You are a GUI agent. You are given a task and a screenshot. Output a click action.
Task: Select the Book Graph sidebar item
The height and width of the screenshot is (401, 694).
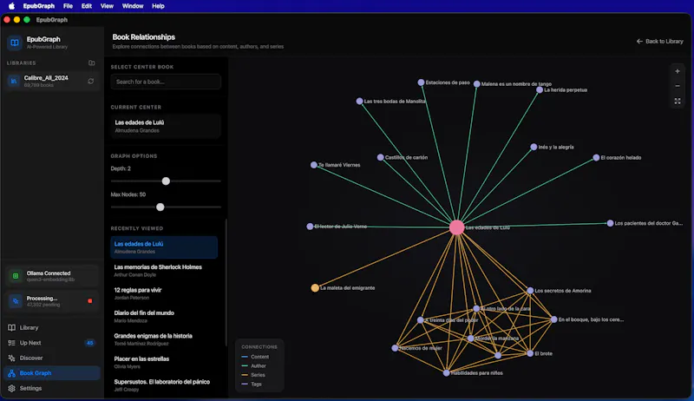point(52,373)
